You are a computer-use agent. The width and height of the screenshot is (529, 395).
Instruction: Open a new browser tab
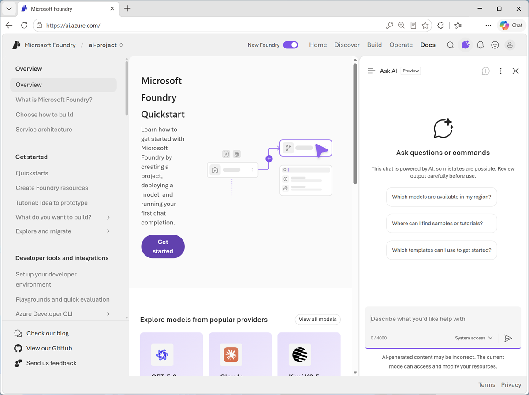click(x=127, y=8)
